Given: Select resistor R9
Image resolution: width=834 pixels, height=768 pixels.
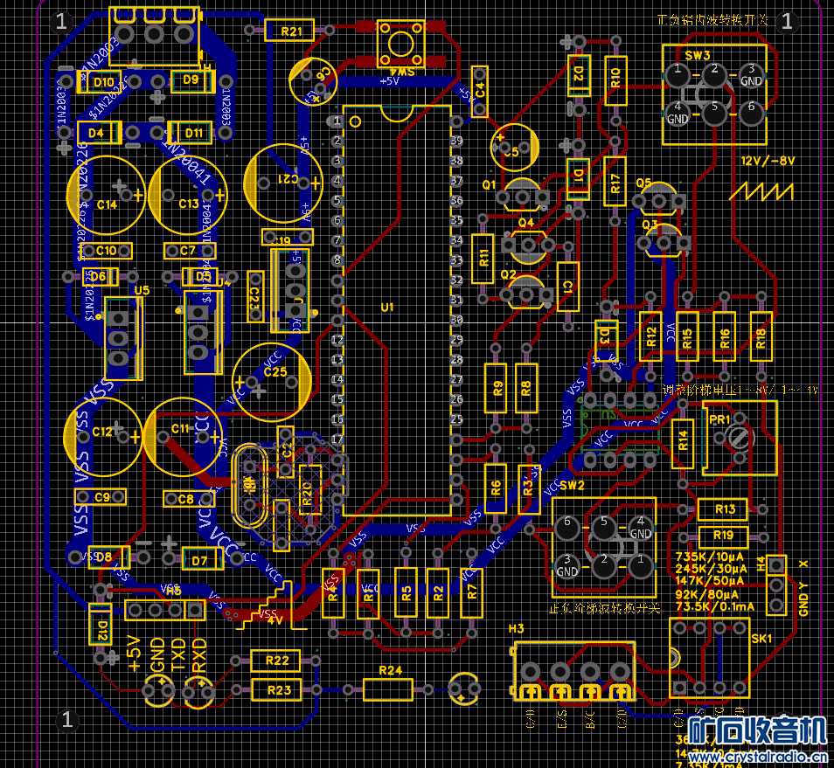Looking at the screenshot, I should (495, 388).
